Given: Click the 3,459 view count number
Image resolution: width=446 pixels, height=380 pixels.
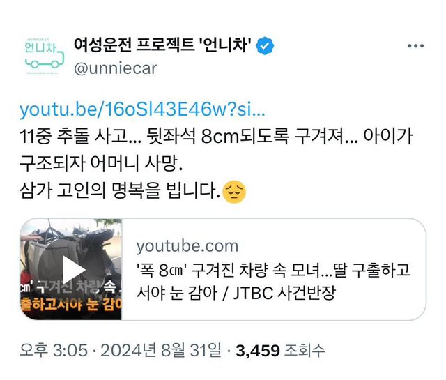Looking at the screenshot, I should [258, 351].
